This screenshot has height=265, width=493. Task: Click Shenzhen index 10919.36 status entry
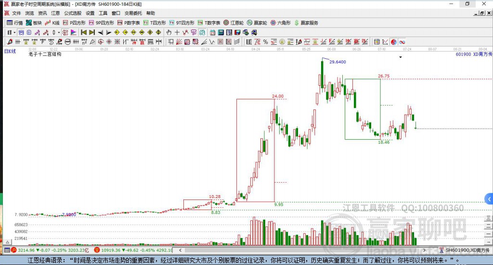[133, 250]
